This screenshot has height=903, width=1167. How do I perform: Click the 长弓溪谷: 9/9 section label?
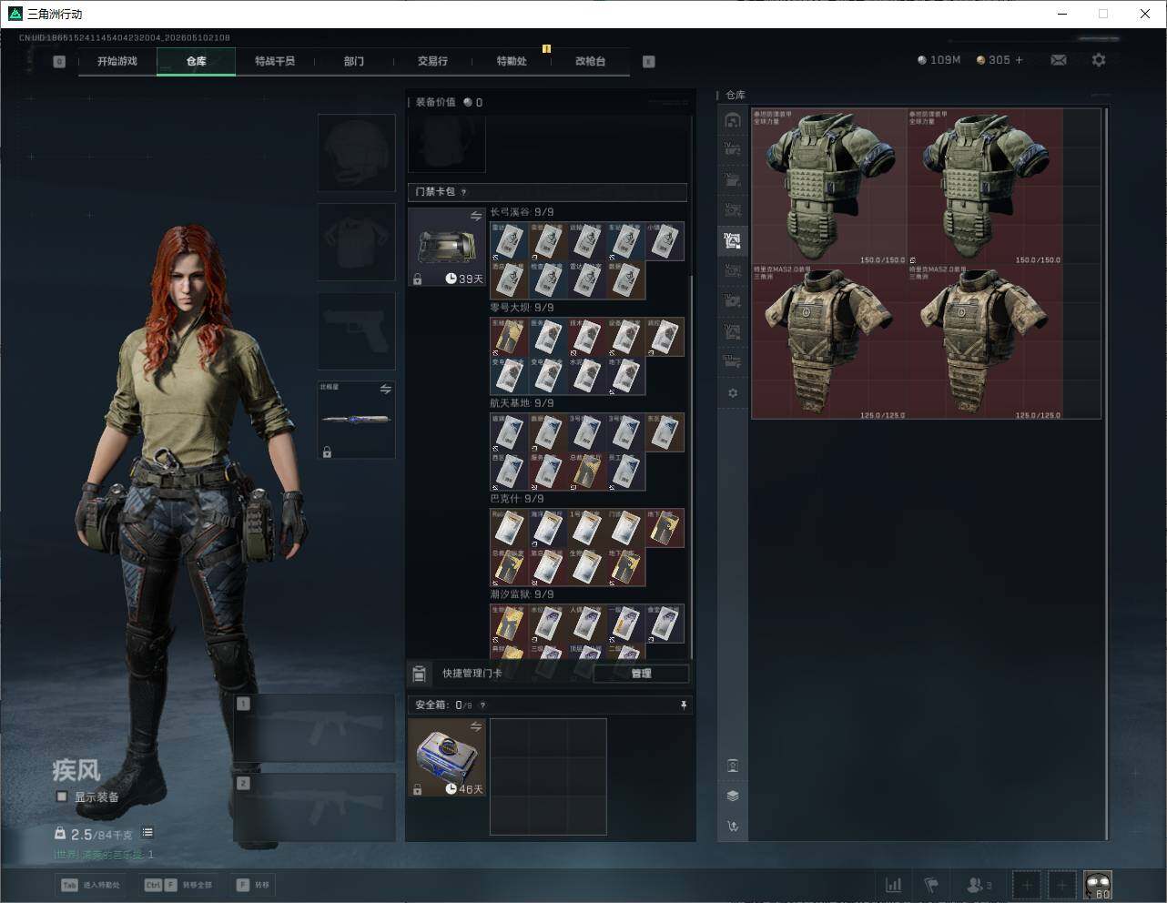pos(522,212)
